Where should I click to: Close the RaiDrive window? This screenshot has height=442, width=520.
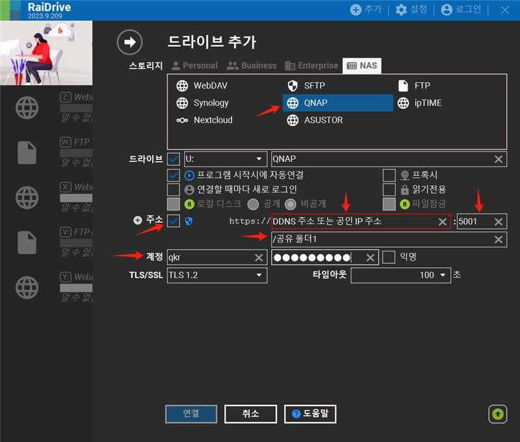[505, 10]
